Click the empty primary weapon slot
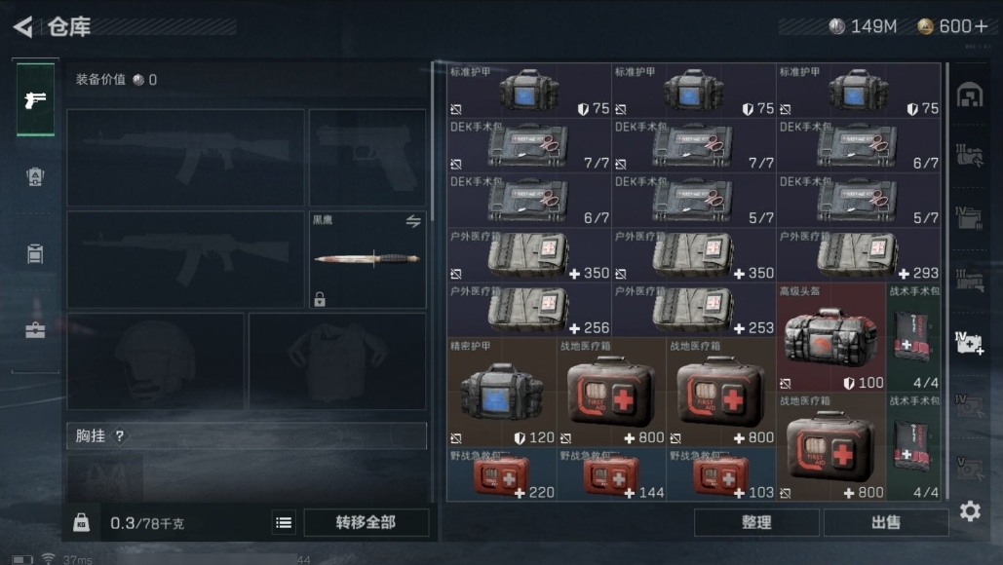Image resolution: width=1003 pixels, height=565 pixels. tap(185, 157)
